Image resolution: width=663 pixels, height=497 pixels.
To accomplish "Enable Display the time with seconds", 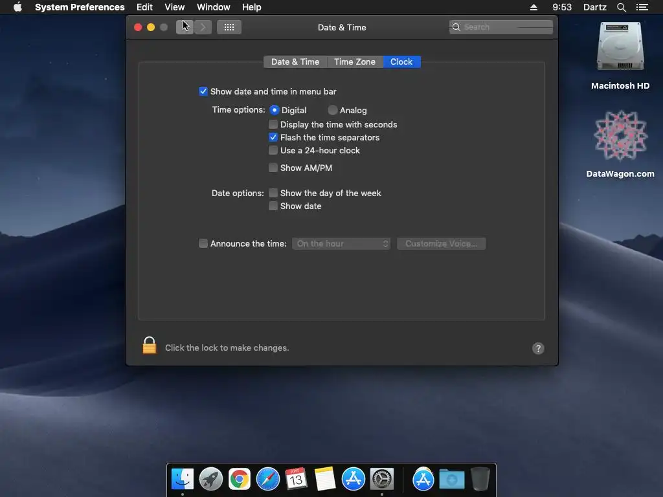I will 273,124.
